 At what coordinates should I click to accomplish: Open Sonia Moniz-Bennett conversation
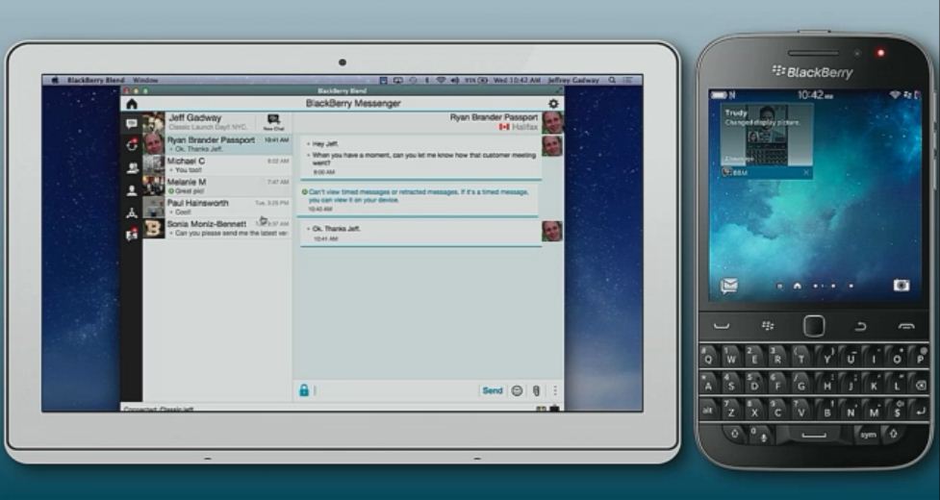tap(217, 228)
